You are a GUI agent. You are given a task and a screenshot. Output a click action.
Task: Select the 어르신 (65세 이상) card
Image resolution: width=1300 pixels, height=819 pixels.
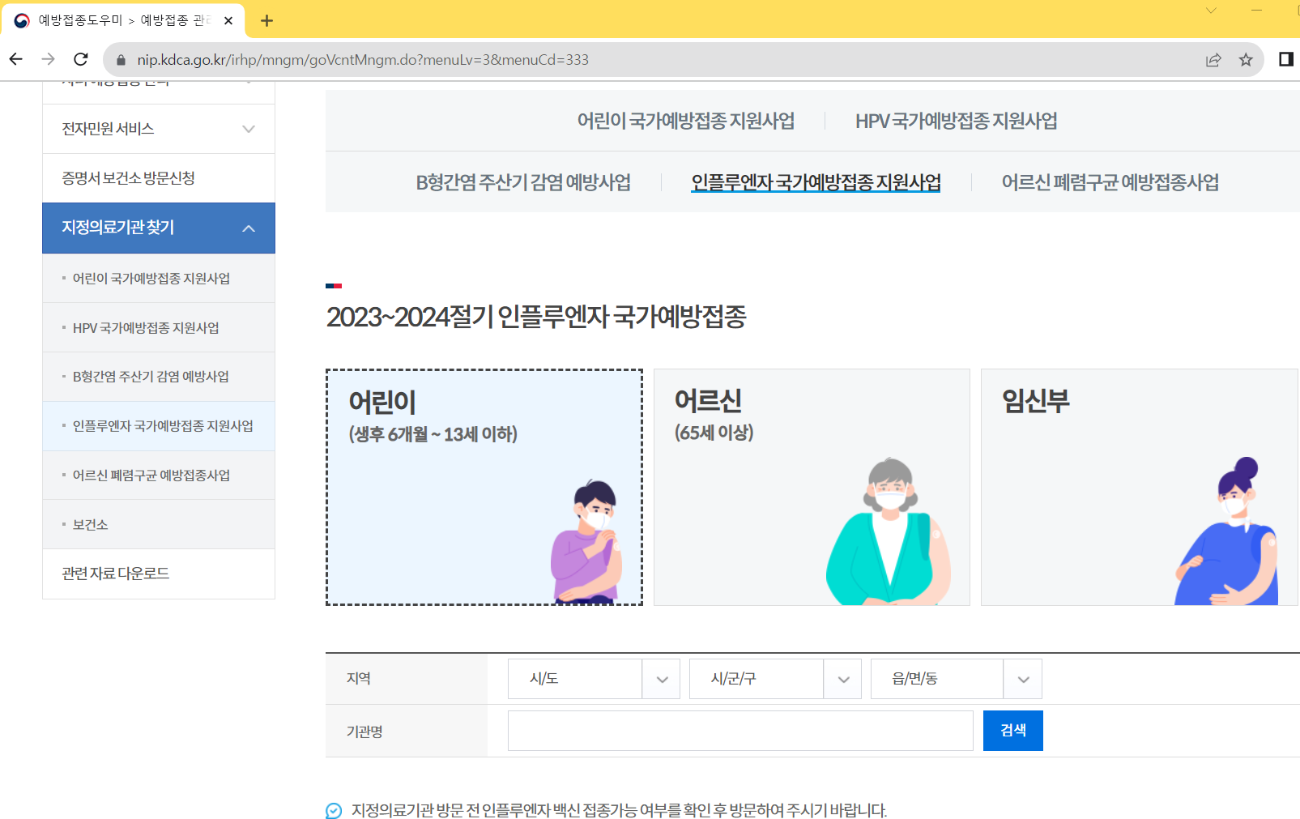pos(811,487)
